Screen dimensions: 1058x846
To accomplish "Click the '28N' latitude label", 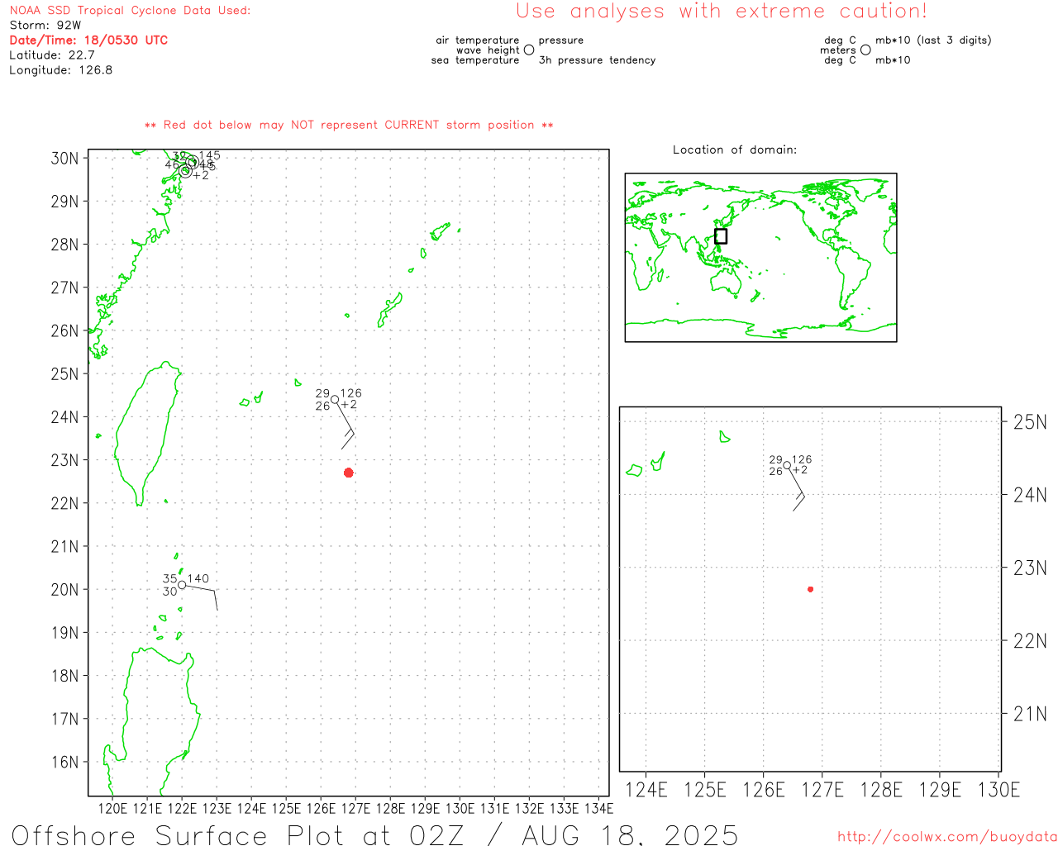I will (65, 245).
